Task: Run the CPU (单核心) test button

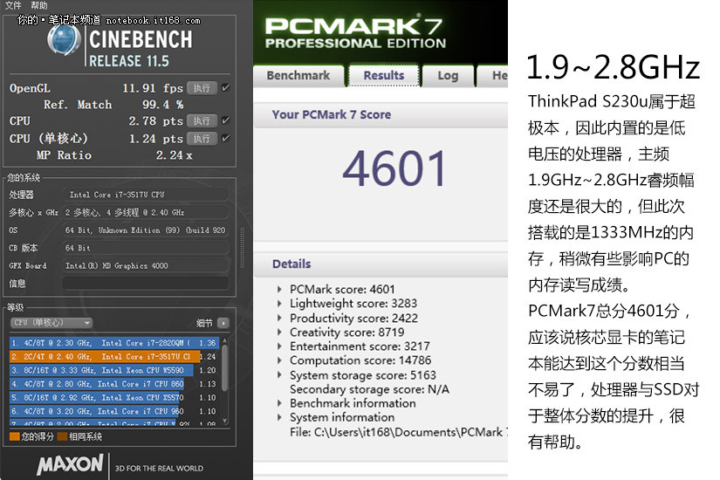Action: (202, 138)
